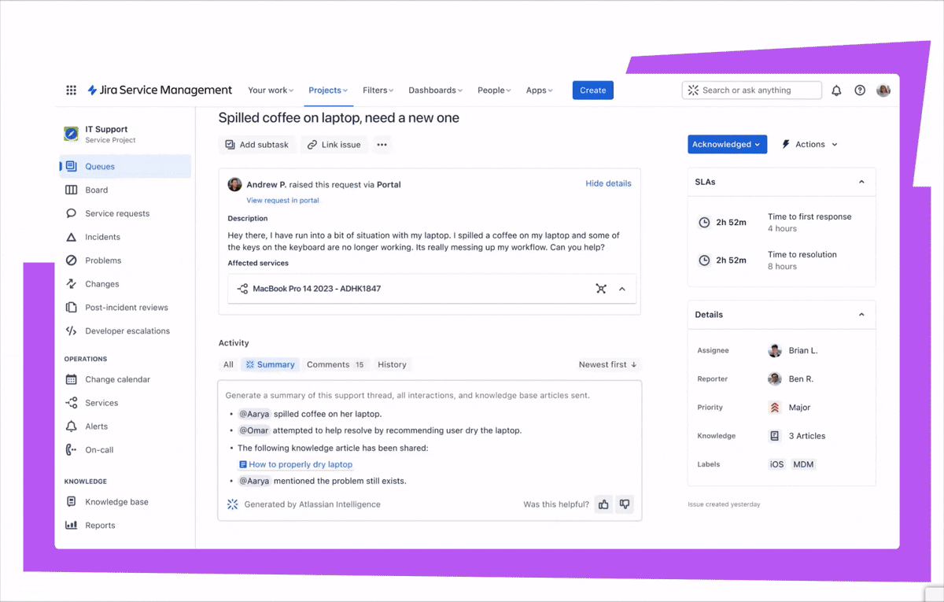The image size is (944, 602).
Task: Click the IT Support project icon
Action: 71,134
